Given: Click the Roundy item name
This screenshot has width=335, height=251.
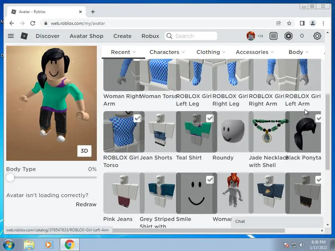Looking at the screenshot, I should coord(223,158).
